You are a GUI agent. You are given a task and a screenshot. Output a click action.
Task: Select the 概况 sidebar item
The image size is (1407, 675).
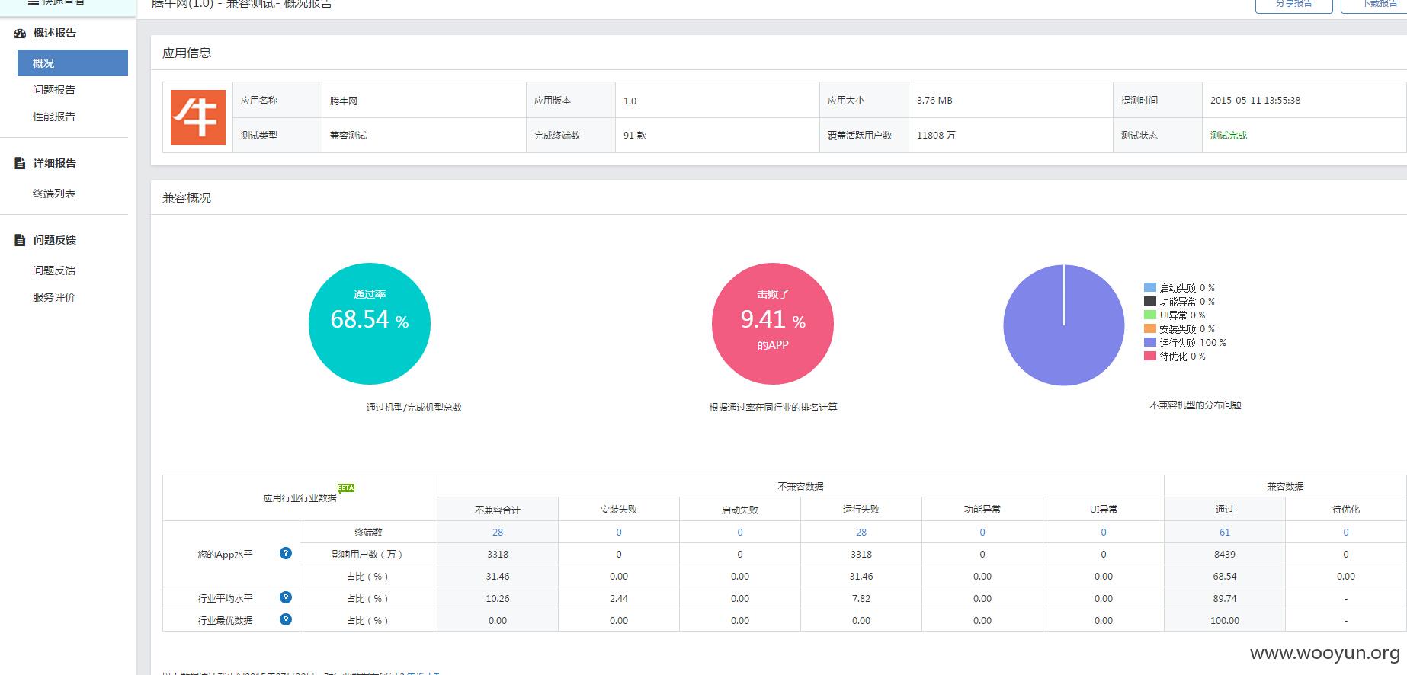(72, 62)
